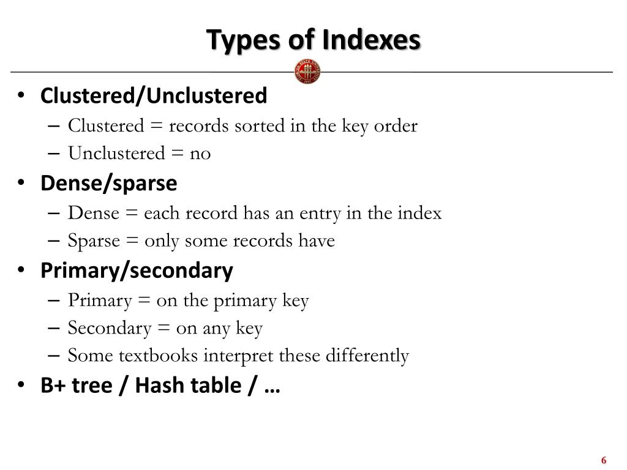
Task: Click the Primary = on the primary key line
Action: click(189, 301)
